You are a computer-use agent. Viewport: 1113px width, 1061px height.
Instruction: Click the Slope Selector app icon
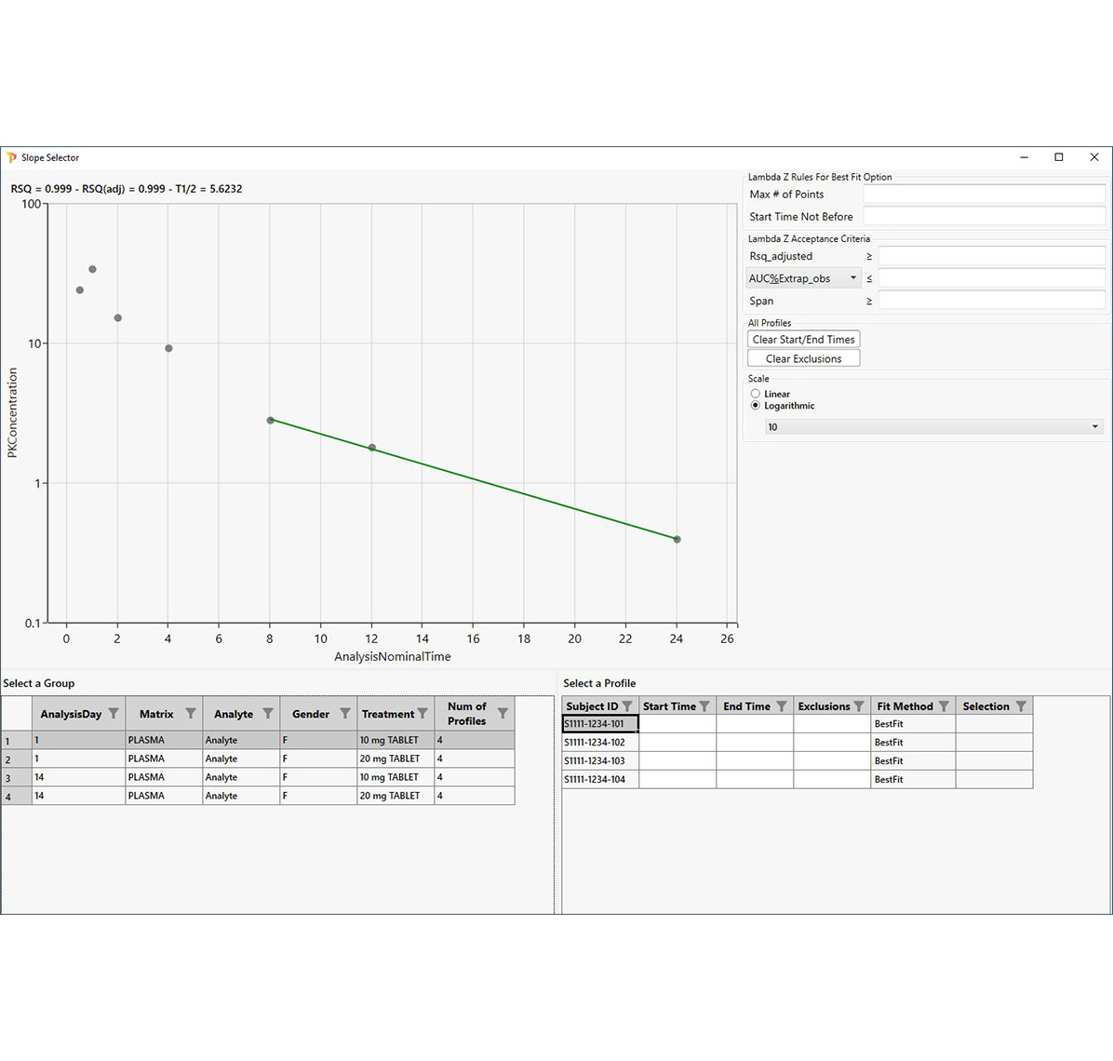(12, 157)
